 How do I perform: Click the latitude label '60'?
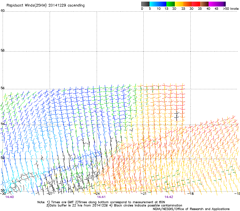(x=3, y=11)
